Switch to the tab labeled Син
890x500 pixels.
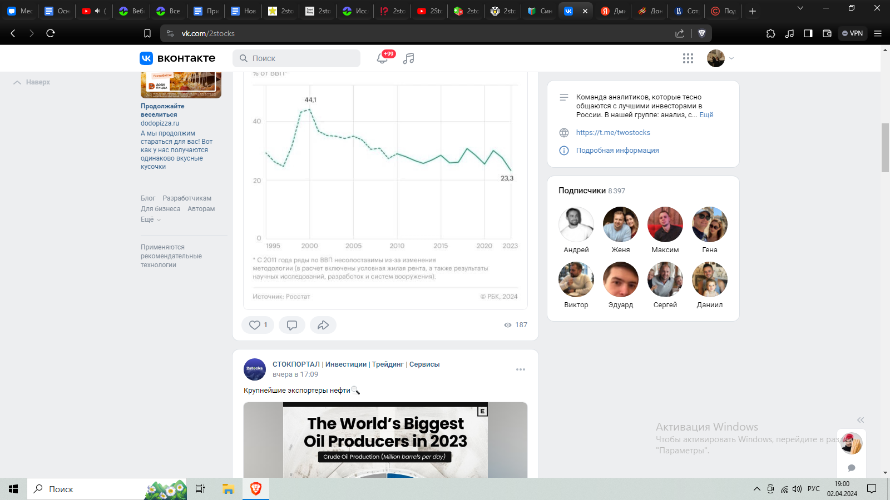click(x=540, y=11)
